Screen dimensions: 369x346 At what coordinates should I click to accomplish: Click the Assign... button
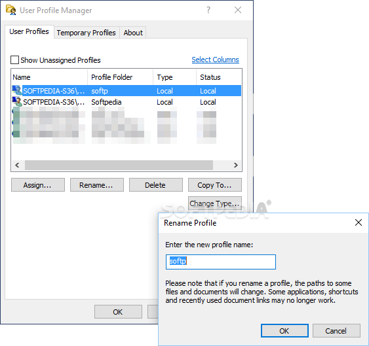tap(38, 185)
